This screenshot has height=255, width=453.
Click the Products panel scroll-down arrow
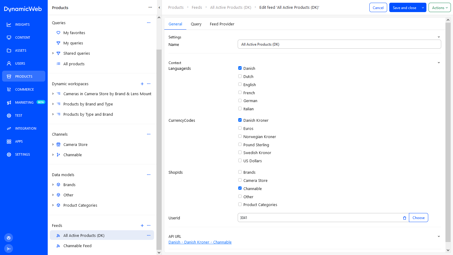point(159,252)
